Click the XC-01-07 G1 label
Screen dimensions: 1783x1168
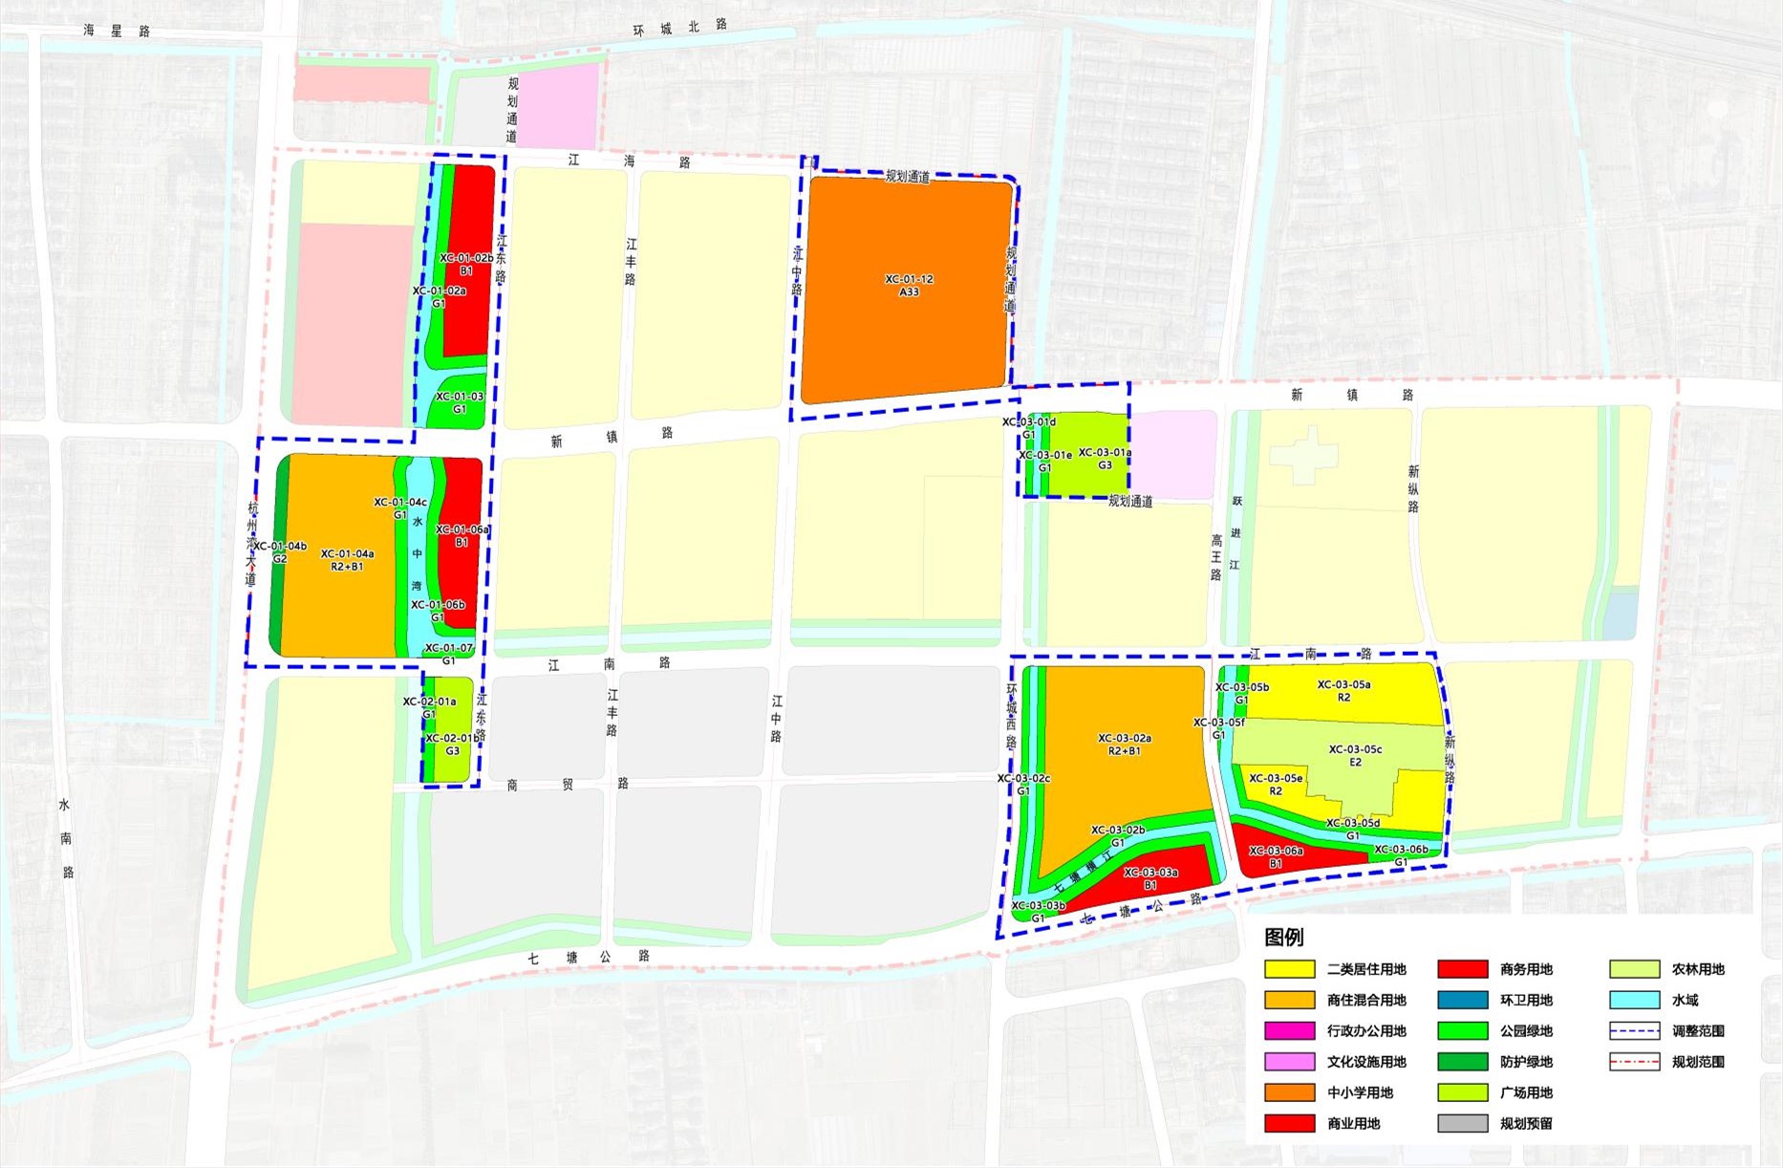click(x=448, y=654)
